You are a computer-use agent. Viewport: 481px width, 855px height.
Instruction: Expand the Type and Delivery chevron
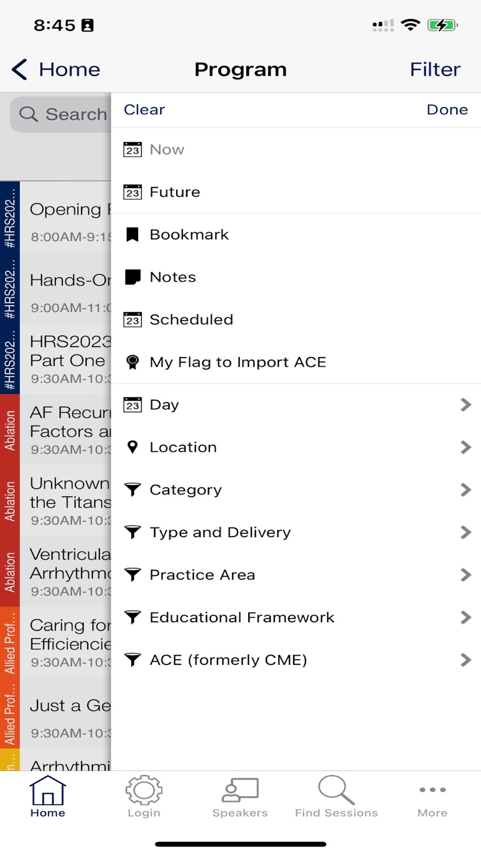465,532
